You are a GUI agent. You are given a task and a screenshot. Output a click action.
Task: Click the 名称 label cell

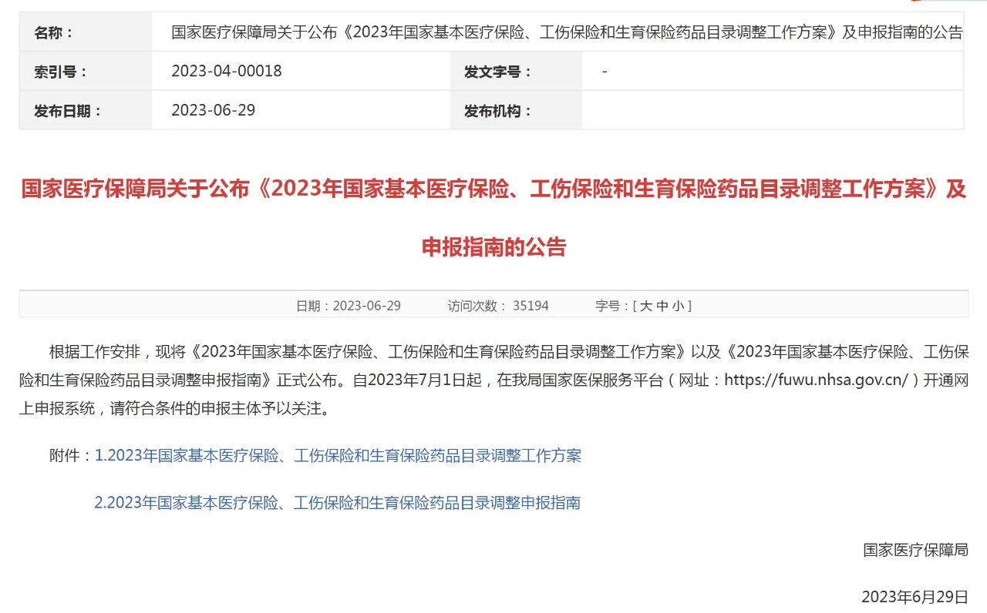click(86, 32)
